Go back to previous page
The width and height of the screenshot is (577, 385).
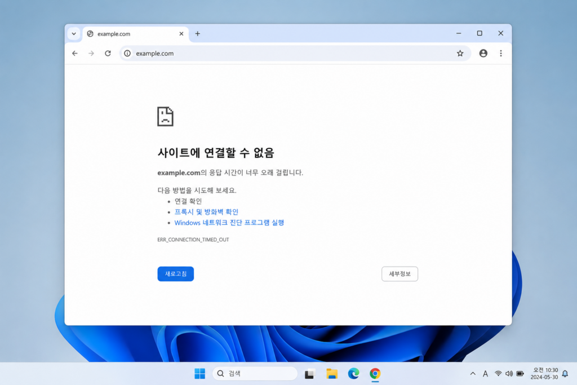[x=75, y=54]
